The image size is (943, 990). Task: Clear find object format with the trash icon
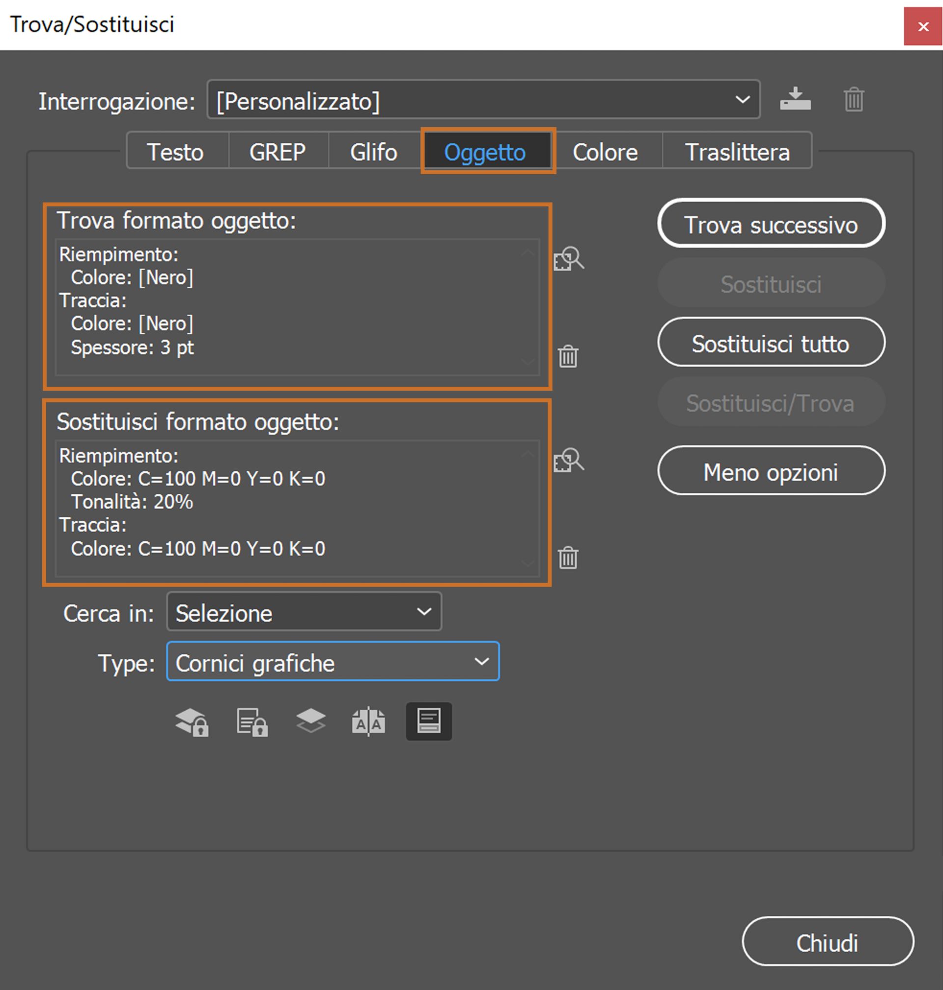(568, 356)
